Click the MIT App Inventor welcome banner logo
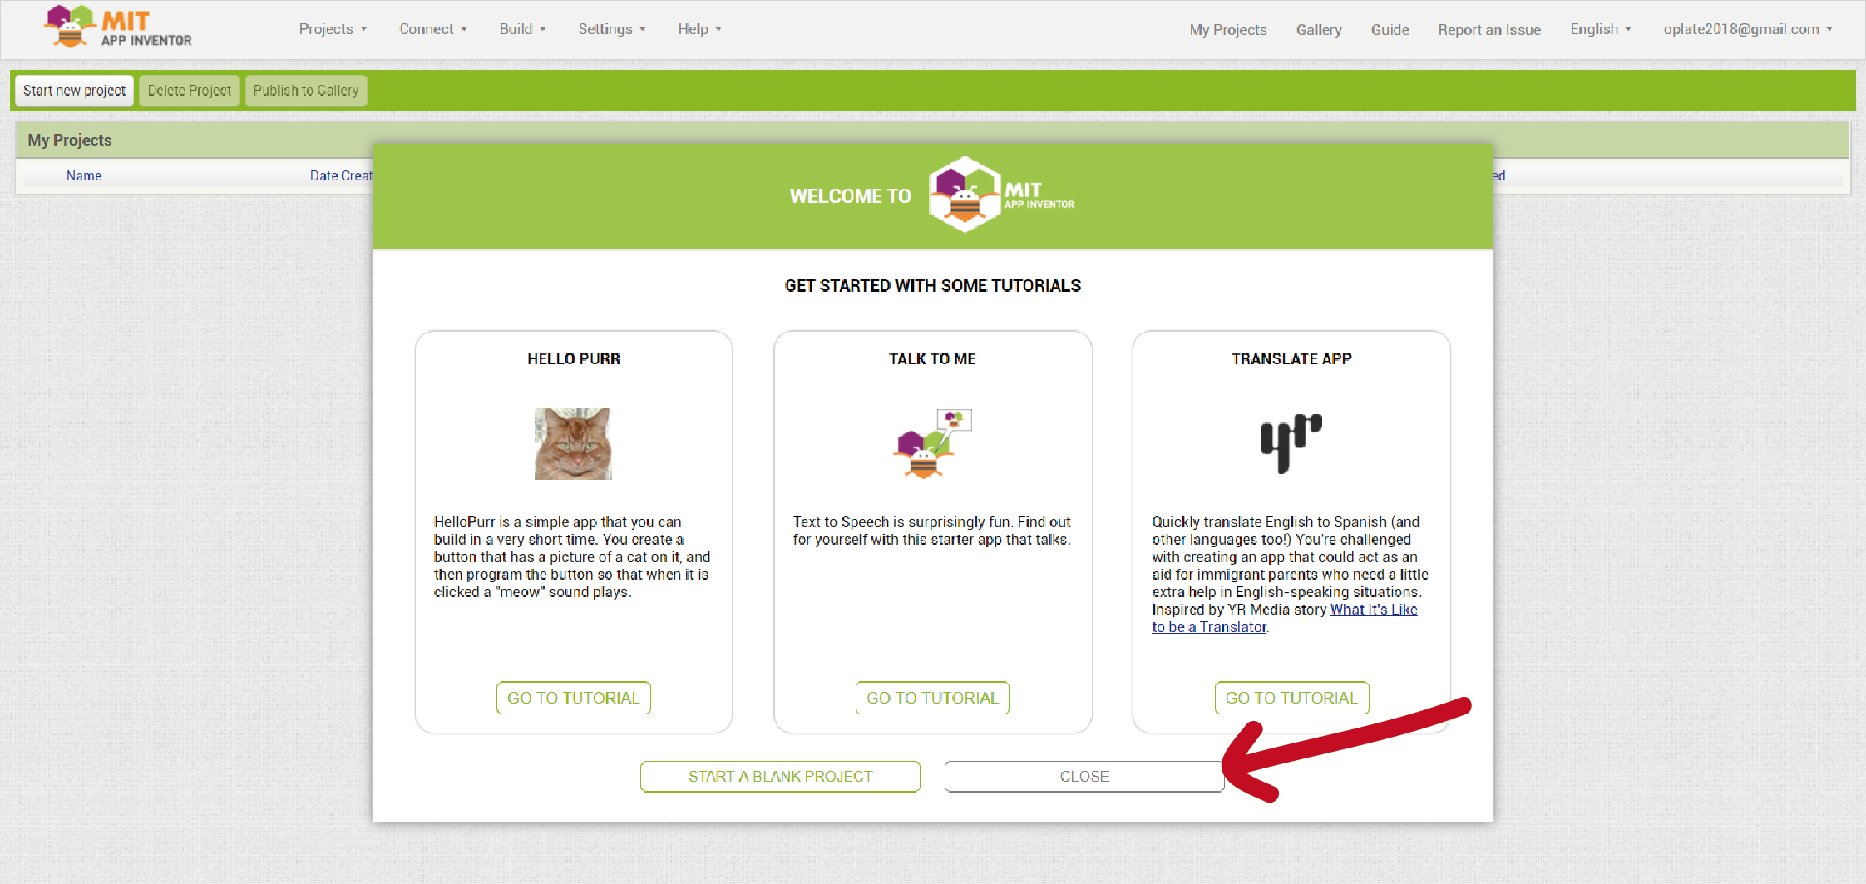The image size is (1866, 884). pyautogui.click(x=1001, y=195)
